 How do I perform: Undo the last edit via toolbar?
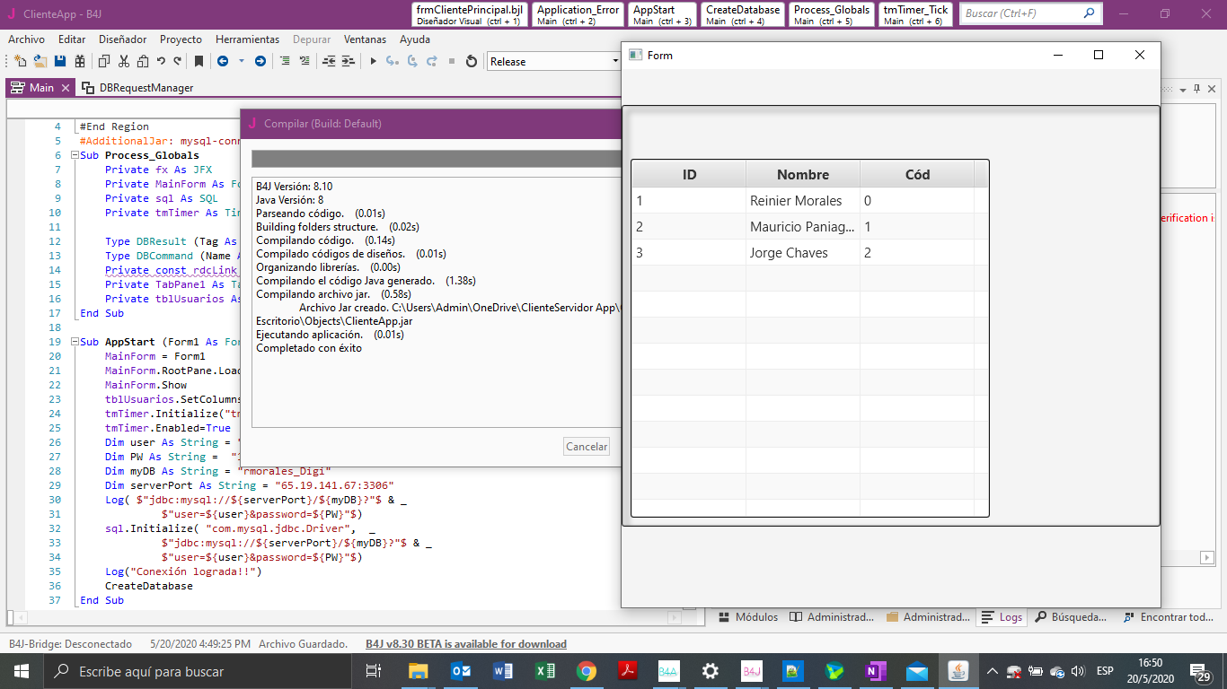tap(161, 61)
